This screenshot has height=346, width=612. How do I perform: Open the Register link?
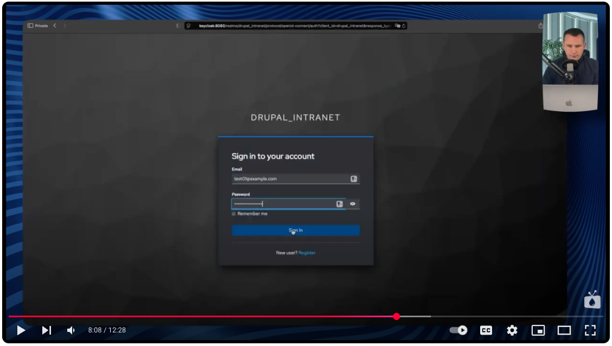pos(307,253)
